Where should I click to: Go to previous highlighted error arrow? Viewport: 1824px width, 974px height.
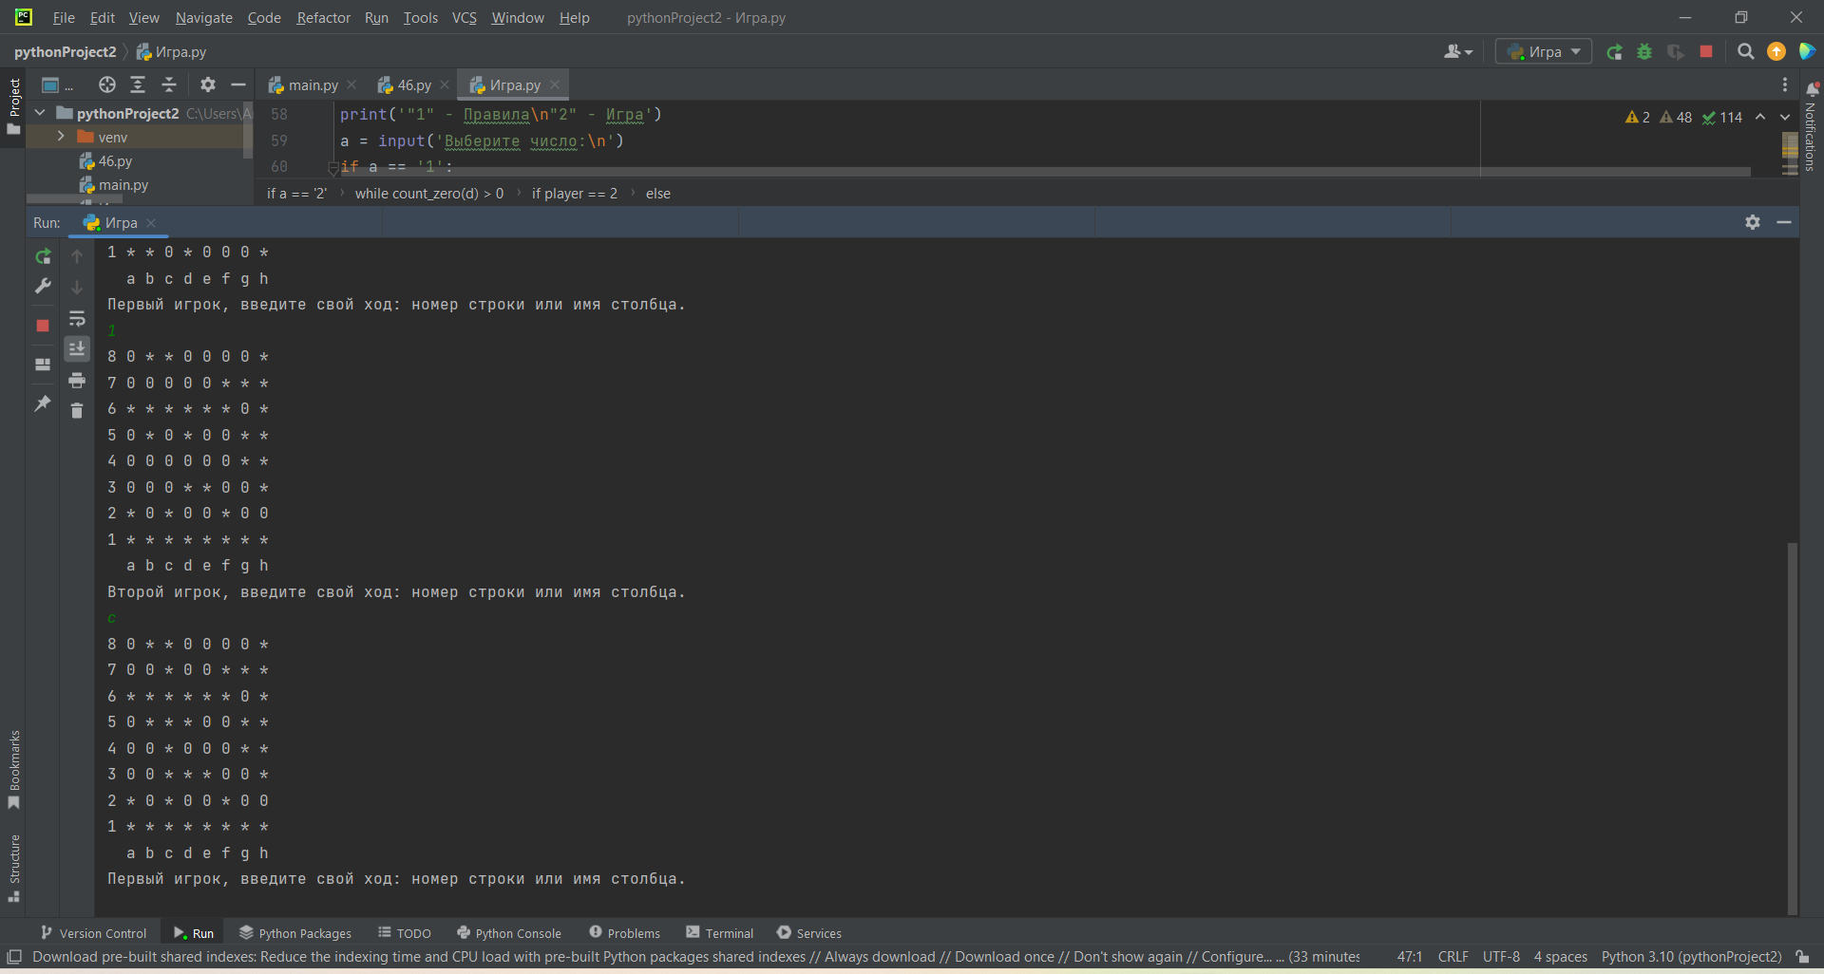[x=1760, y=117]
